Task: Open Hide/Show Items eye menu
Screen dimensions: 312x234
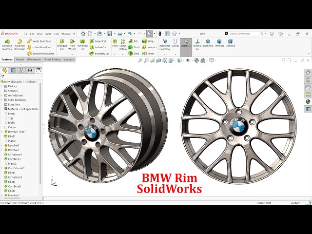Action: (188, 60)
